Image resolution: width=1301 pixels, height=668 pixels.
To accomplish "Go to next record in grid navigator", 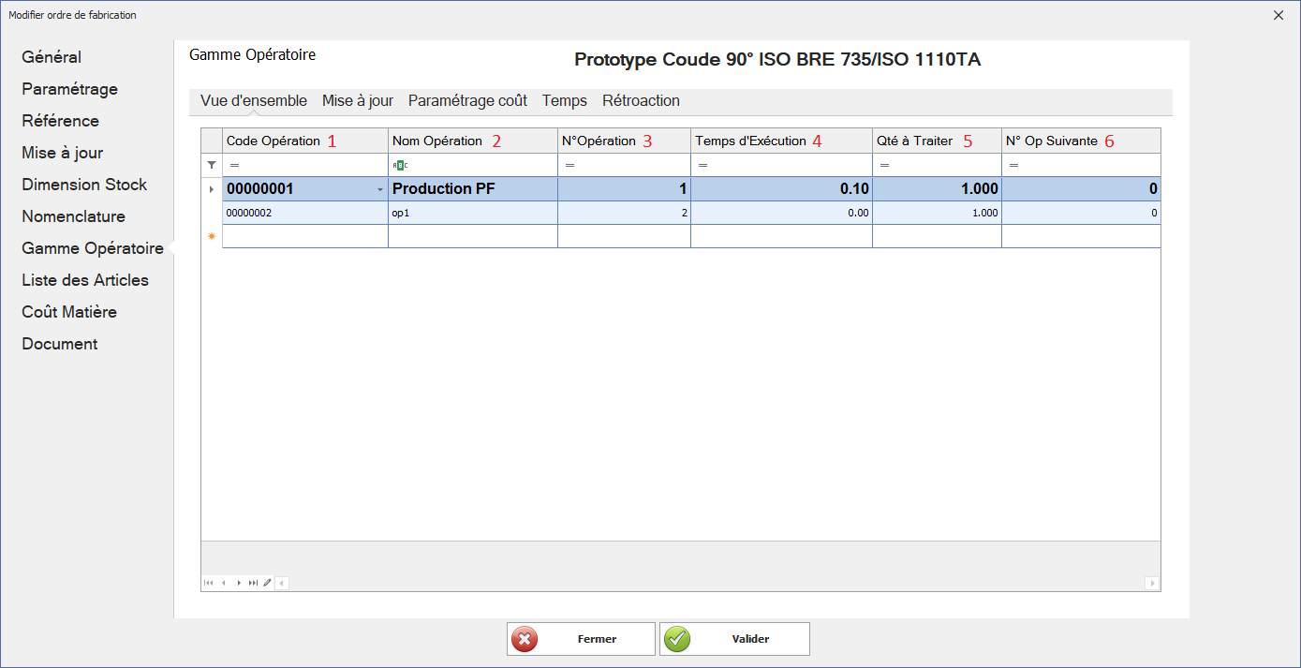I will (x=239, y=583).
